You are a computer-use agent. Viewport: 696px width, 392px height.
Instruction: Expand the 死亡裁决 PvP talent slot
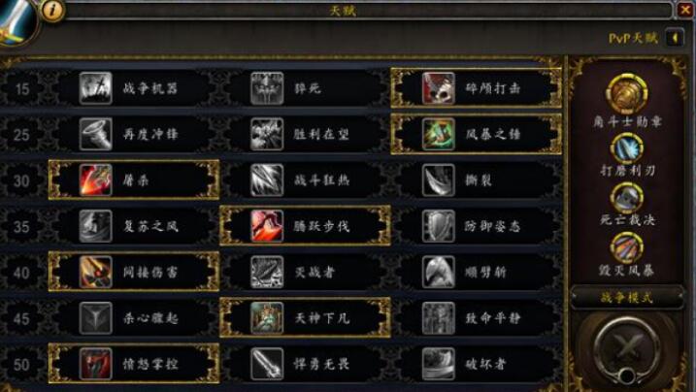pos(627,198)
